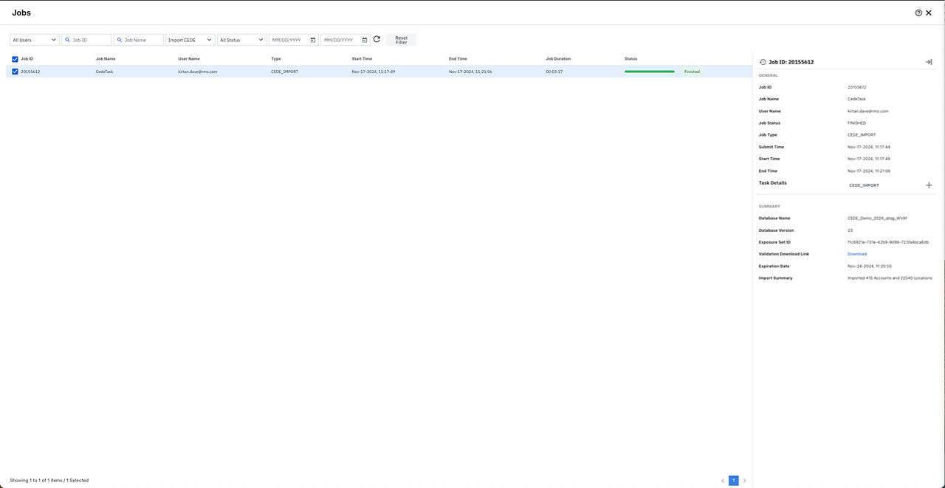Open the end date calendar picker

[364, 39]
